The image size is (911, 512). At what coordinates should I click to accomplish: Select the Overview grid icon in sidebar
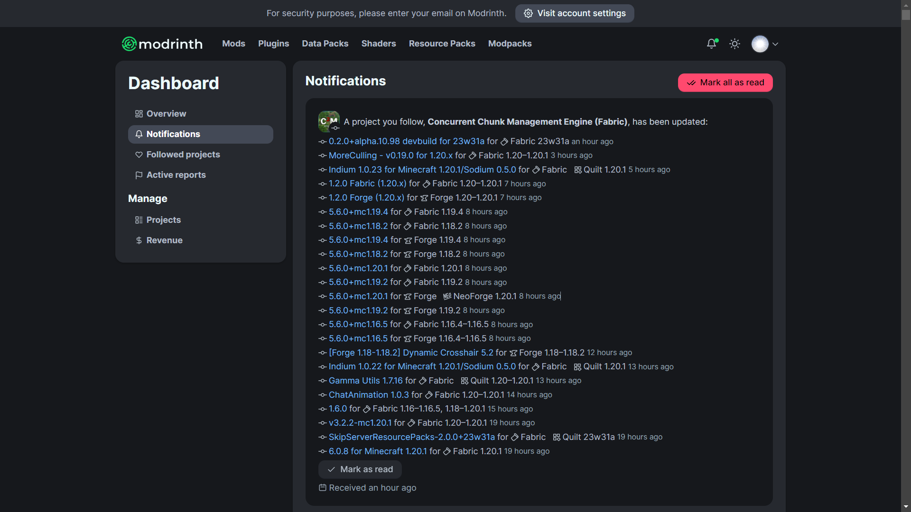pyautogui.click(x=138, y=113)
